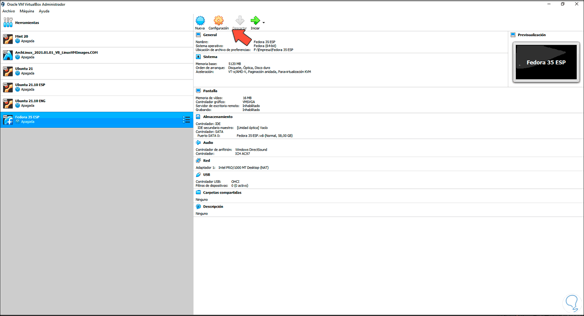Click the VirtualBox title bar app icon
The height and width of the screenshot is (316, 584).
tap(4, 4)
